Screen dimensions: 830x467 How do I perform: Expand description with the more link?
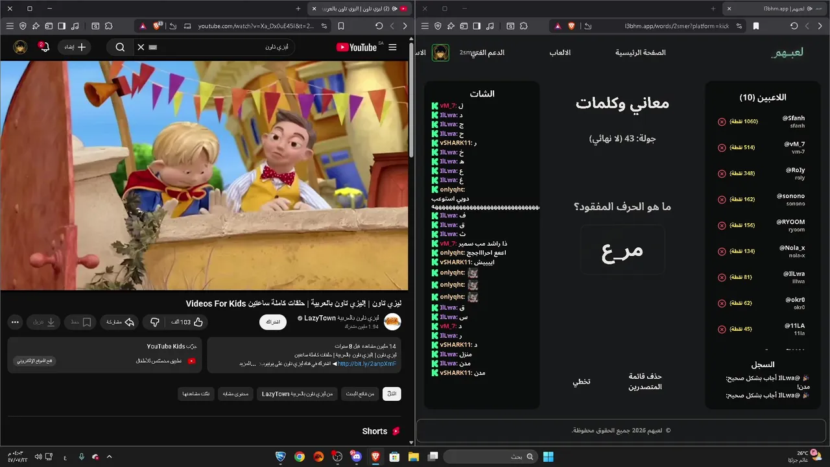click(247, 364)
